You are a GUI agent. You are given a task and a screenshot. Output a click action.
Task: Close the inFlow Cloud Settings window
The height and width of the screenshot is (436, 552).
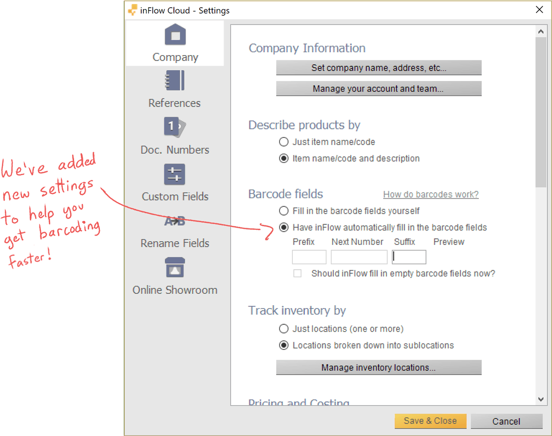click(x=539, y=10)
